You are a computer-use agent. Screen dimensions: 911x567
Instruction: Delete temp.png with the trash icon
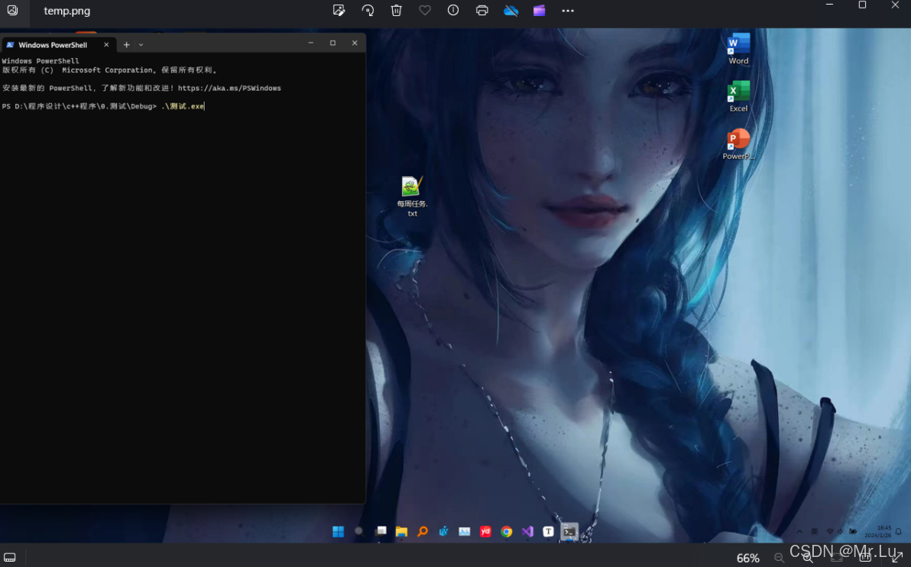(395, 11)
